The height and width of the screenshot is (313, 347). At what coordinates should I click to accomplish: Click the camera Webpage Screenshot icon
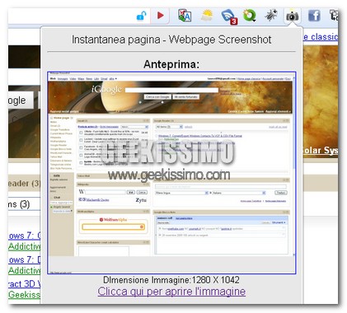coord(293,16)
